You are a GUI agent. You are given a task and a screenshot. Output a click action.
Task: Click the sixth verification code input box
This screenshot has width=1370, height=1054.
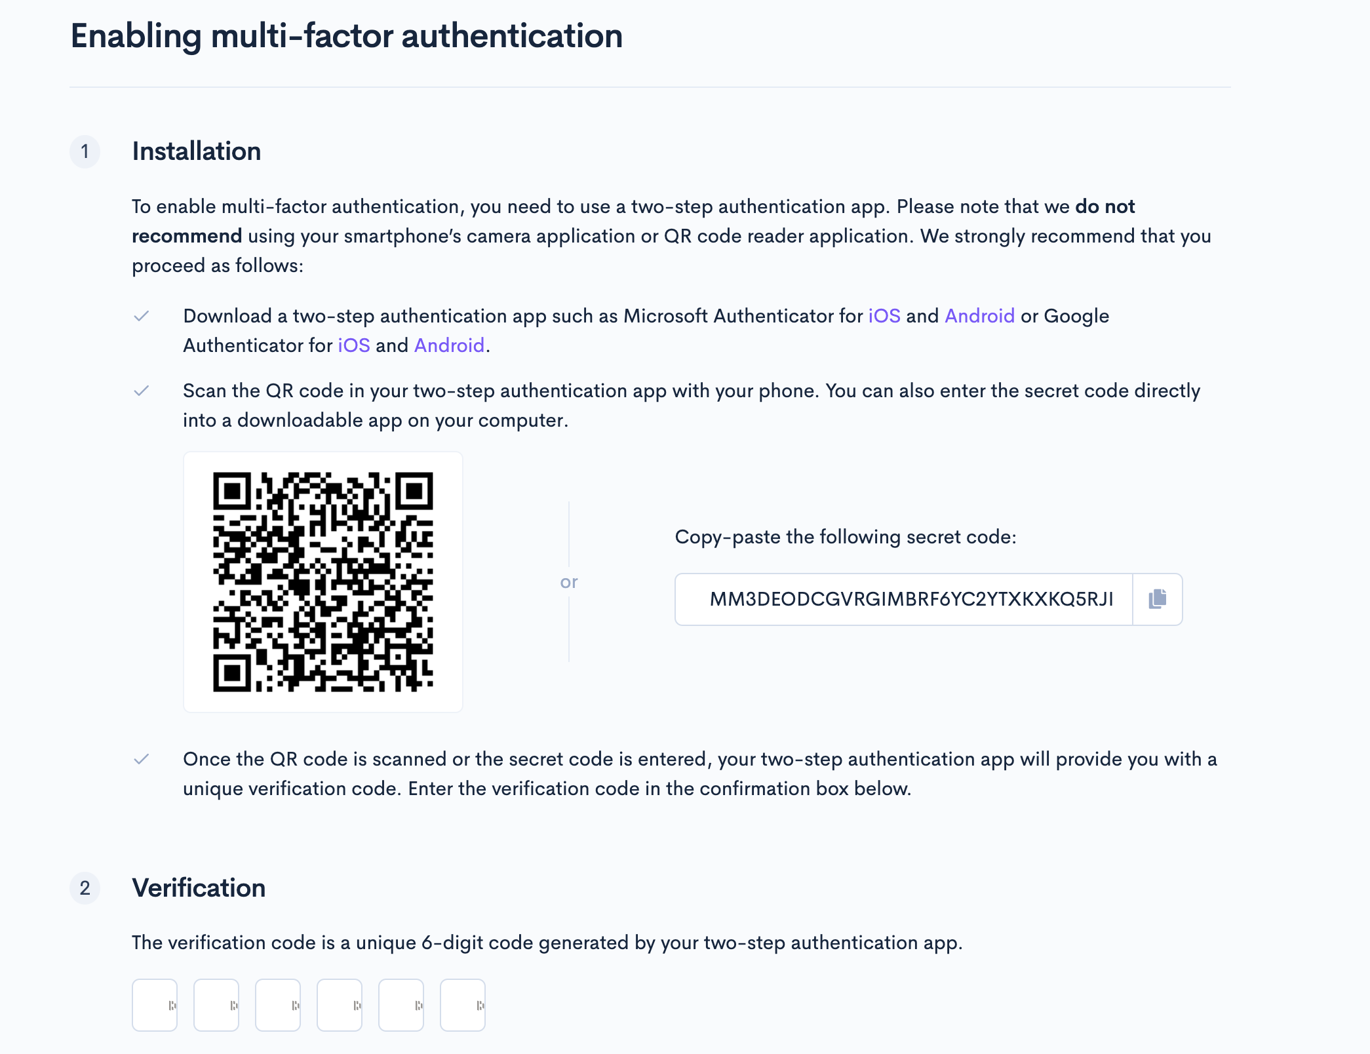coord(462,1005)
